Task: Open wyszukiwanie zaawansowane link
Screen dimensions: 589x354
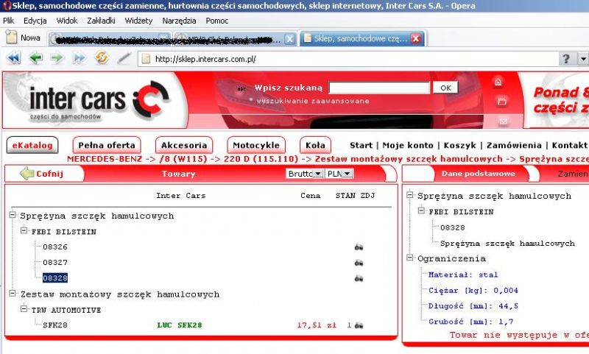Action: coord(312,101)
